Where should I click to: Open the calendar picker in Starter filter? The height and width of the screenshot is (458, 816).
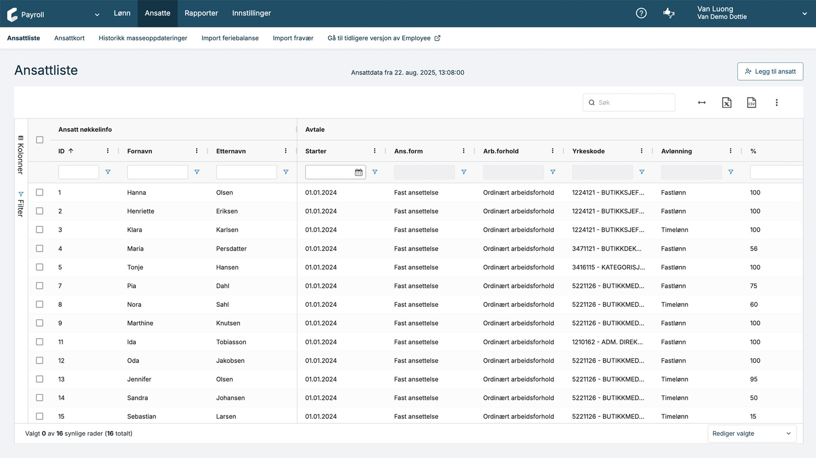[358, 172]
